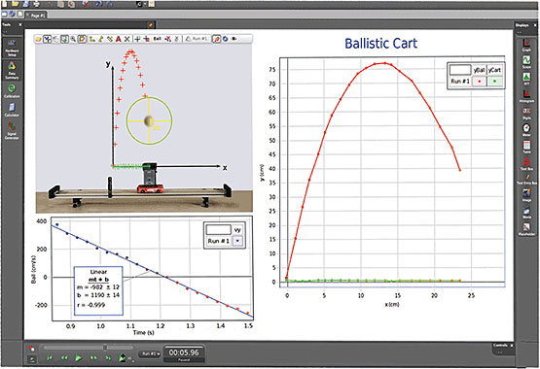Add a Histogram display
This screenshot has height=369, width=540.
tap(526, 96)
